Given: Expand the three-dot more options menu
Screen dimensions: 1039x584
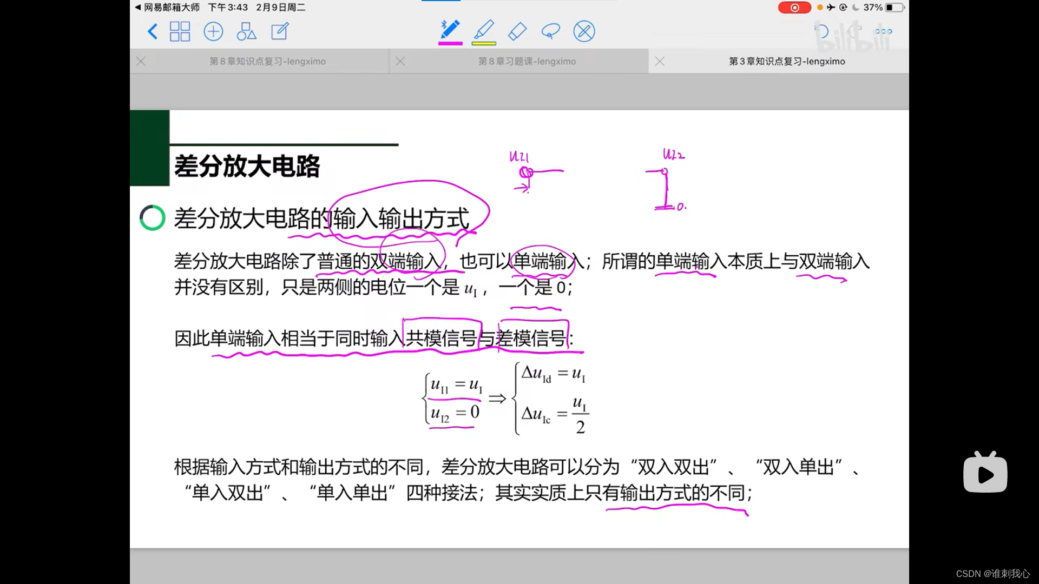Looking at the screenshot, I should point(883,31).
